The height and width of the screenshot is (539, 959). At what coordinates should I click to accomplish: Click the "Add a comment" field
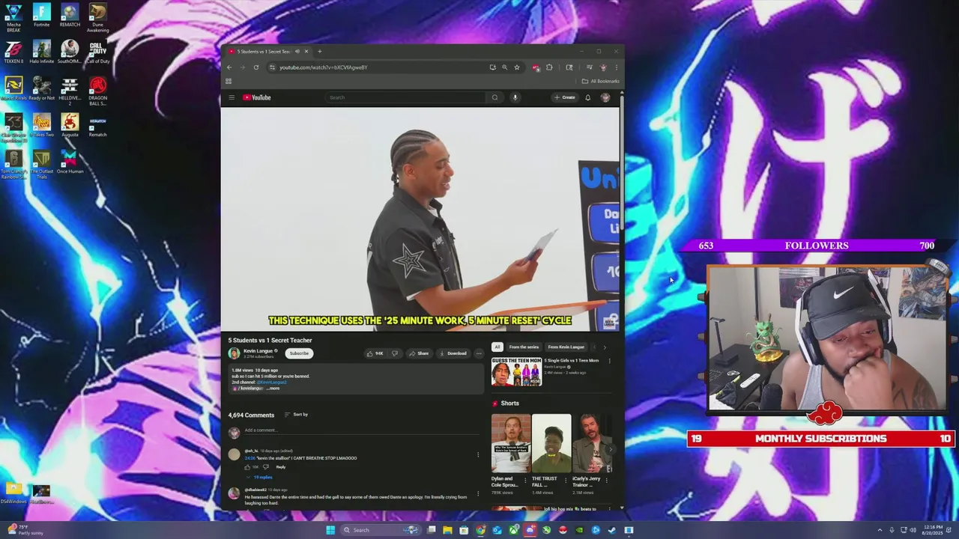(361, 430)
